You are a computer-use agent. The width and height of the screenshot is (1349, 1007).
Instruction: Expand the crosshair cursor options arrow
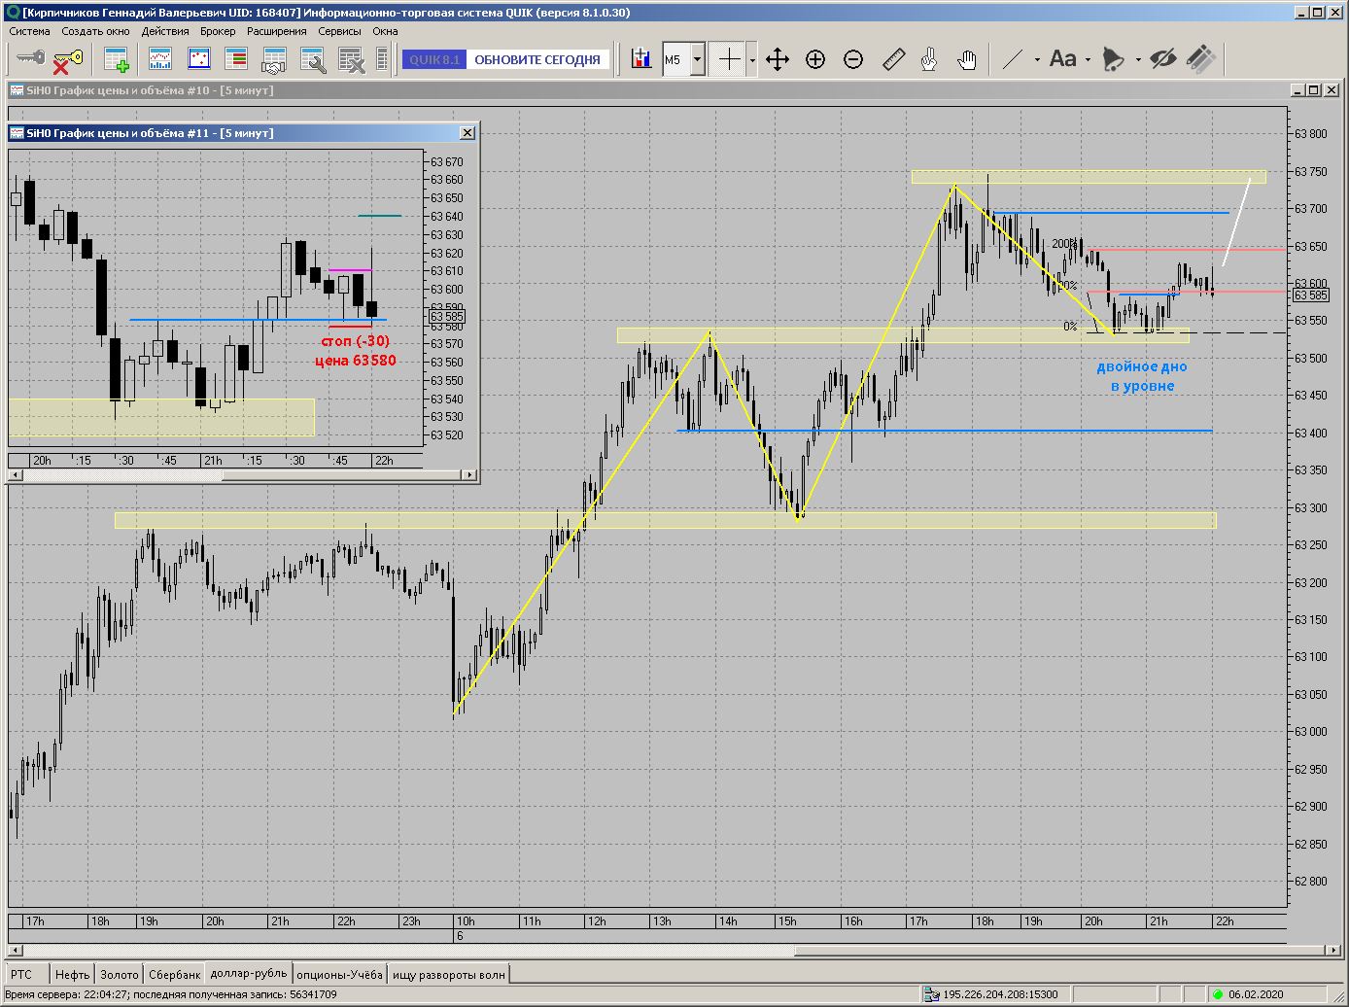753,59
